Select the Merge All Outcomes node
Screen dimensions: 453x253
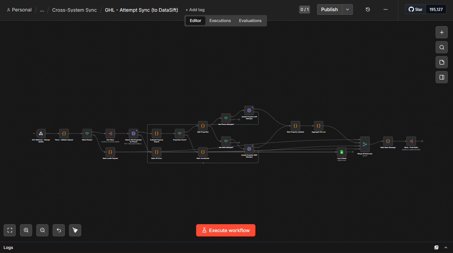tap(365, 144)
